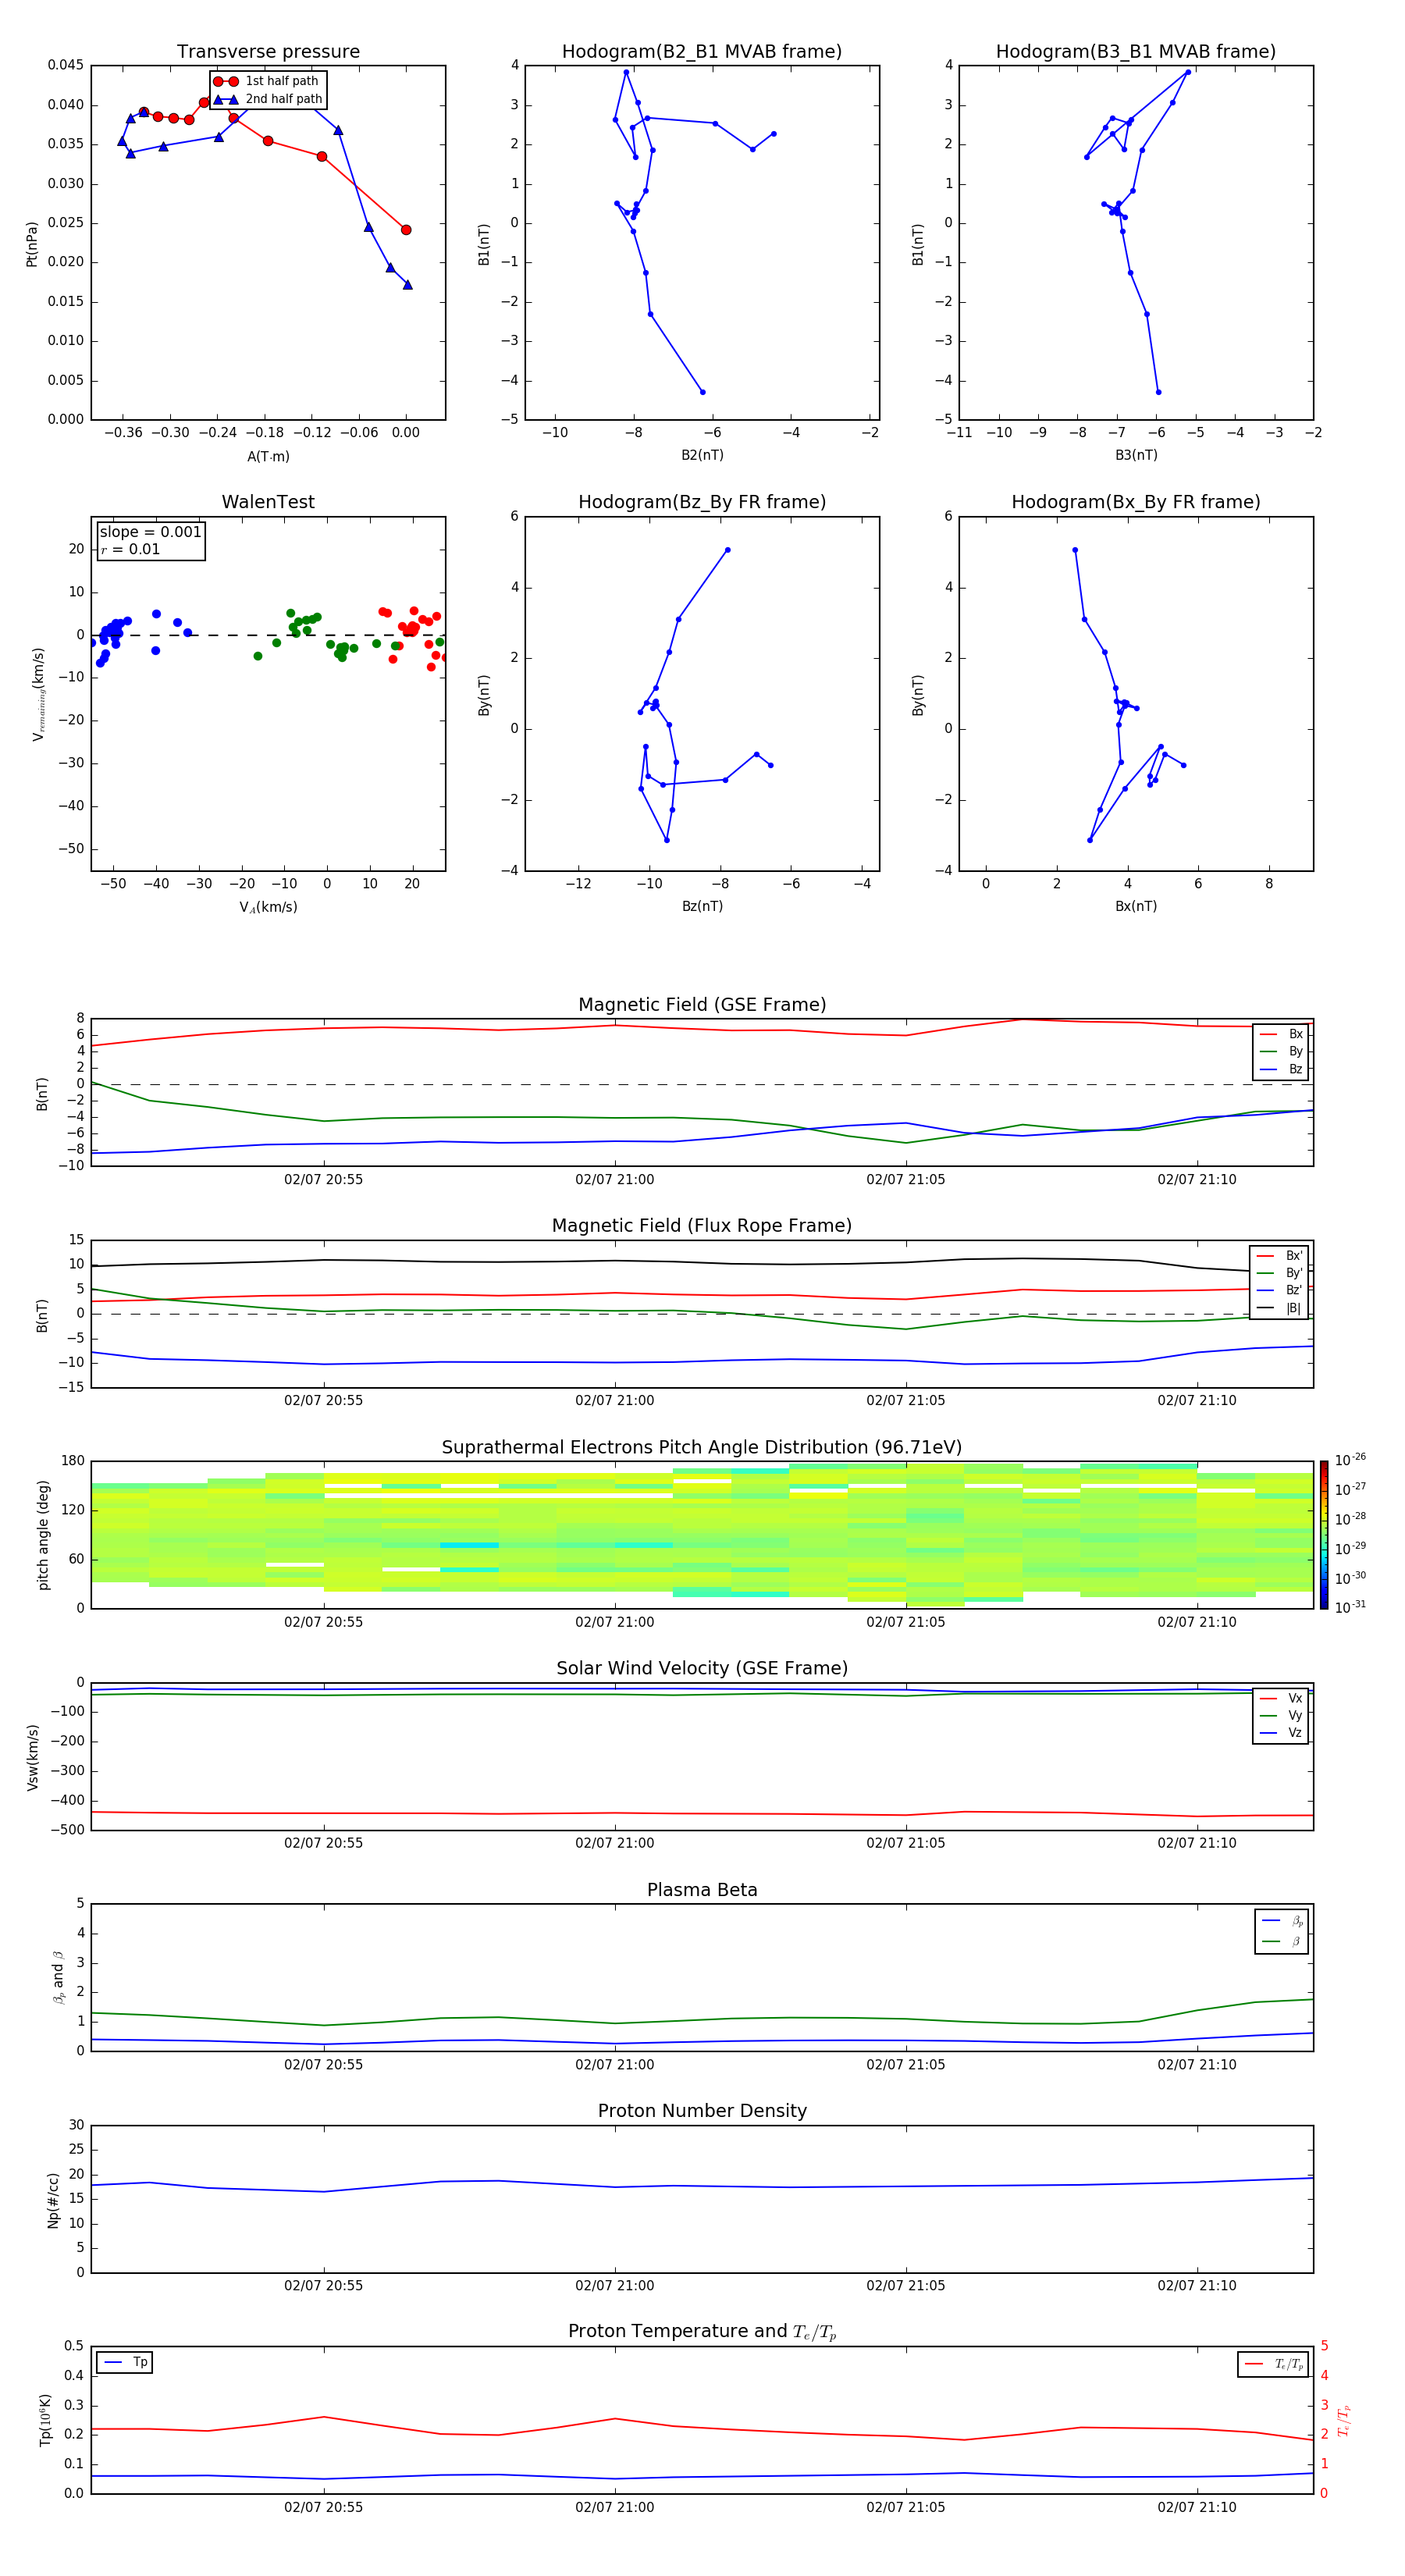Viewport: 1405px width, 2576px height.
Task: Click the β entry in the Plasma Beta legend
Action: 1282,1941
